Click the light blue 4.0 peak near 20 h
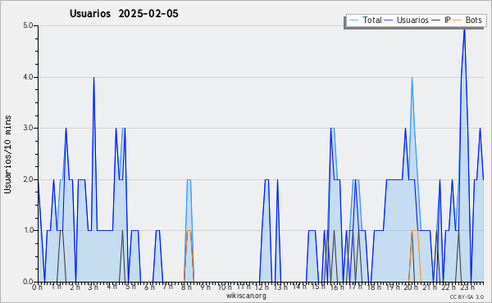492x303 pixels. pyautogui.click(x=412, y=78)
